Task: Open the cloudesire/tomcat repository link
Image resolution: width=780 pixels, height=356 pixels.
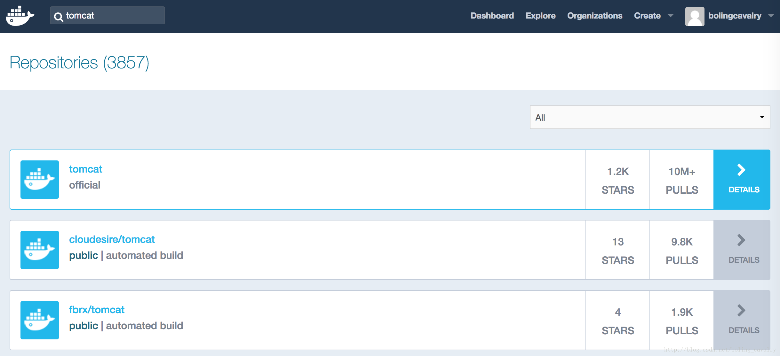Action: [x=112, y=239]
